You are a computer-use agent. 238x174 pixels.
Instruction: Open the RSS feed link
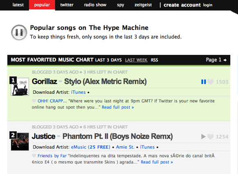[x=154, y=60]
